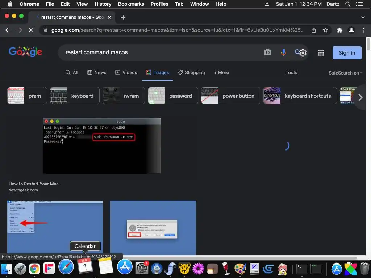Screen dimensions: 371x278
Task: Open Chrome three-dot menu
Action: click(363, 30)
